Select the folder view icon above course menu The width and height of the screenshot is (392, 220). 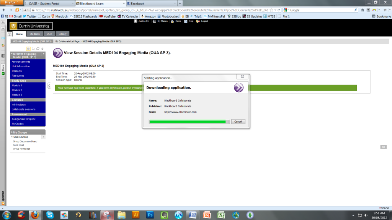point(33,49)
